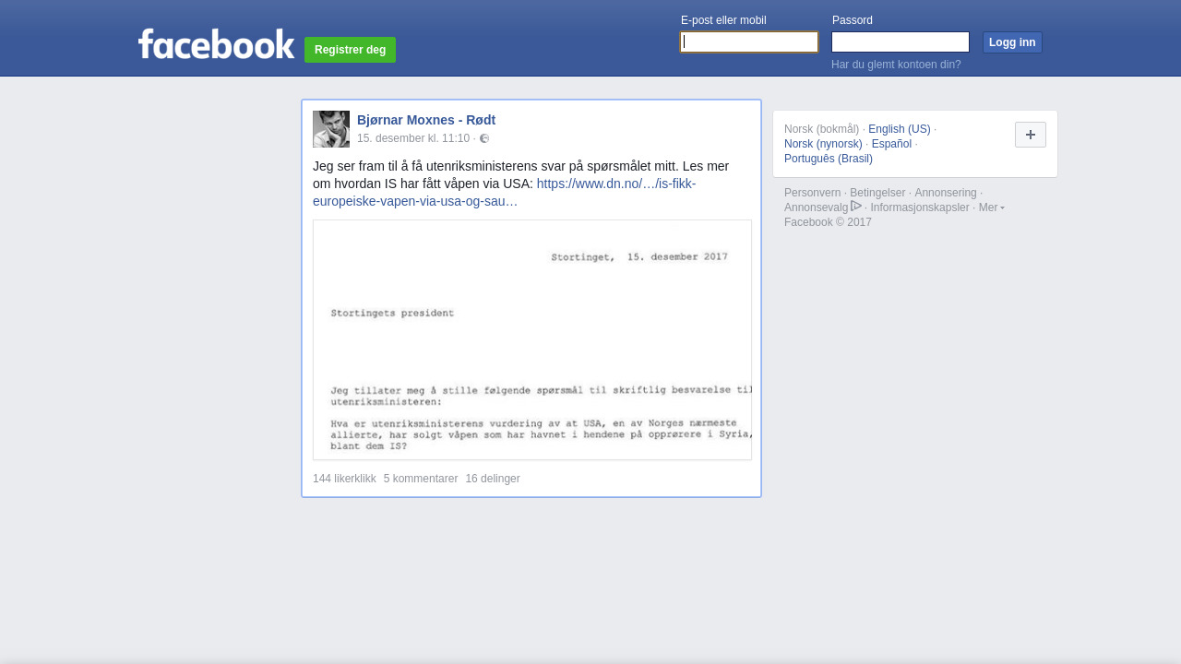Open the dn.no article link in post
The width and height of the screenshot is (1181, 664).
pyautogui.click(x=504, y=193)
